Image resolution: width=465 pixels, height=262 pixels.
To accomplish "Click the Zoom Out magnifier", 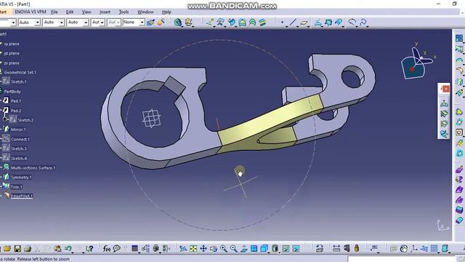I will (x=234, y=249).
